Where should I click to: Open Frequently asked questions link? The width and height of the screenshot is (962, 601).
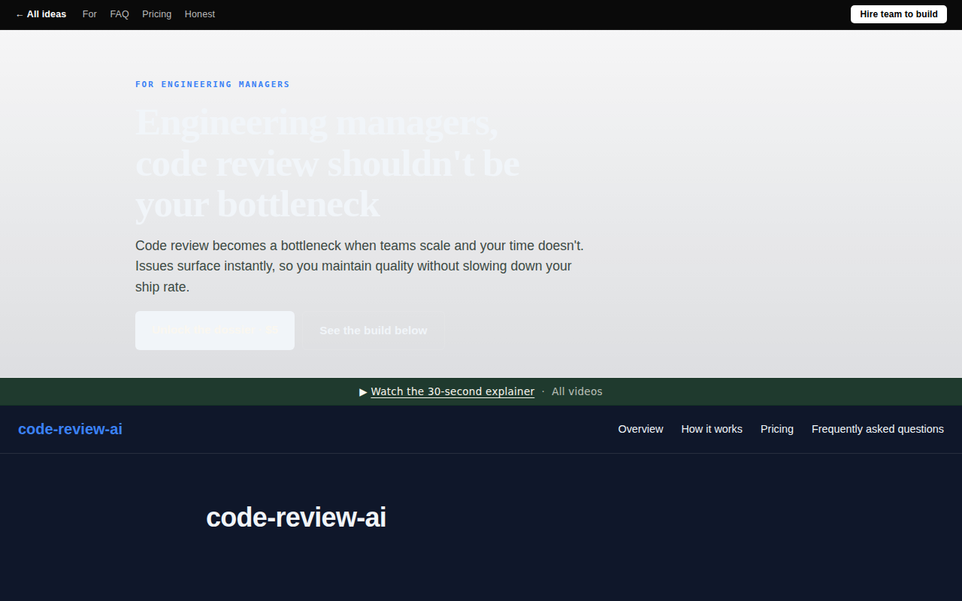[x=878, y=429]
